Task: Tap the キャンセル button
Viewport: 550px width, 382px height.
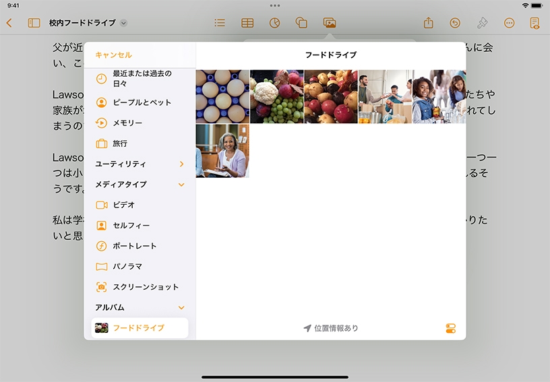Action: 113,55
